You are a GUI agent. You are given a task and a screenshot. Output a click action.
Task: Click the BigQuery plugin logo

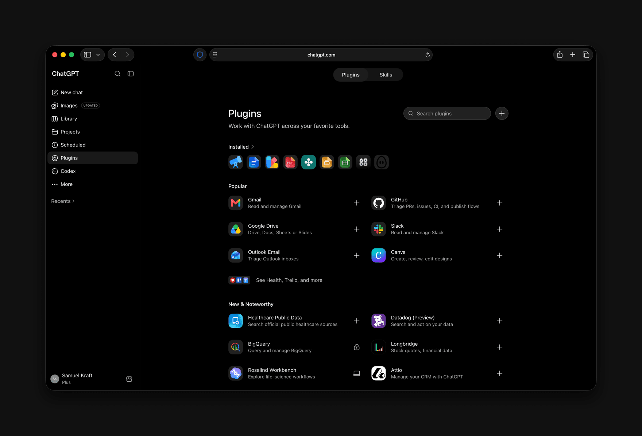click(236, 347)
